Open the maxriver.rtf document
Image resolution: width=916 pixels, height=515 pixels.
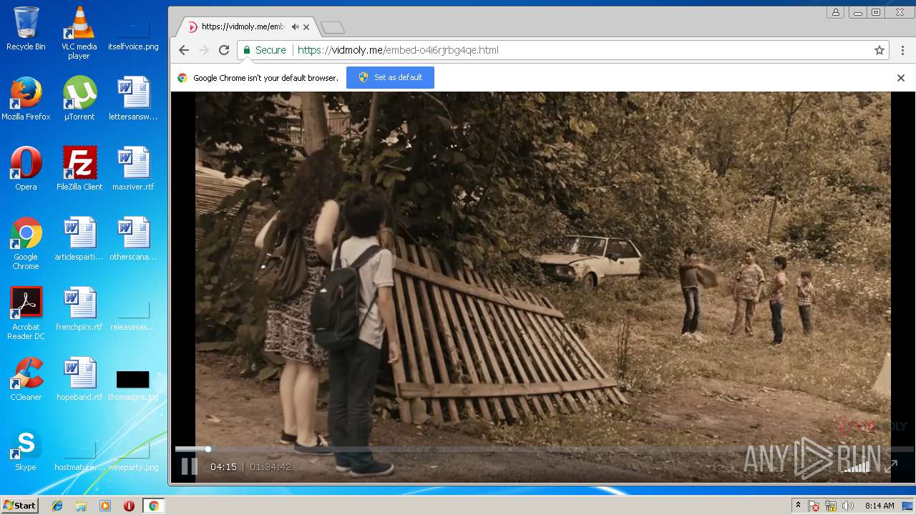point(133,169)
